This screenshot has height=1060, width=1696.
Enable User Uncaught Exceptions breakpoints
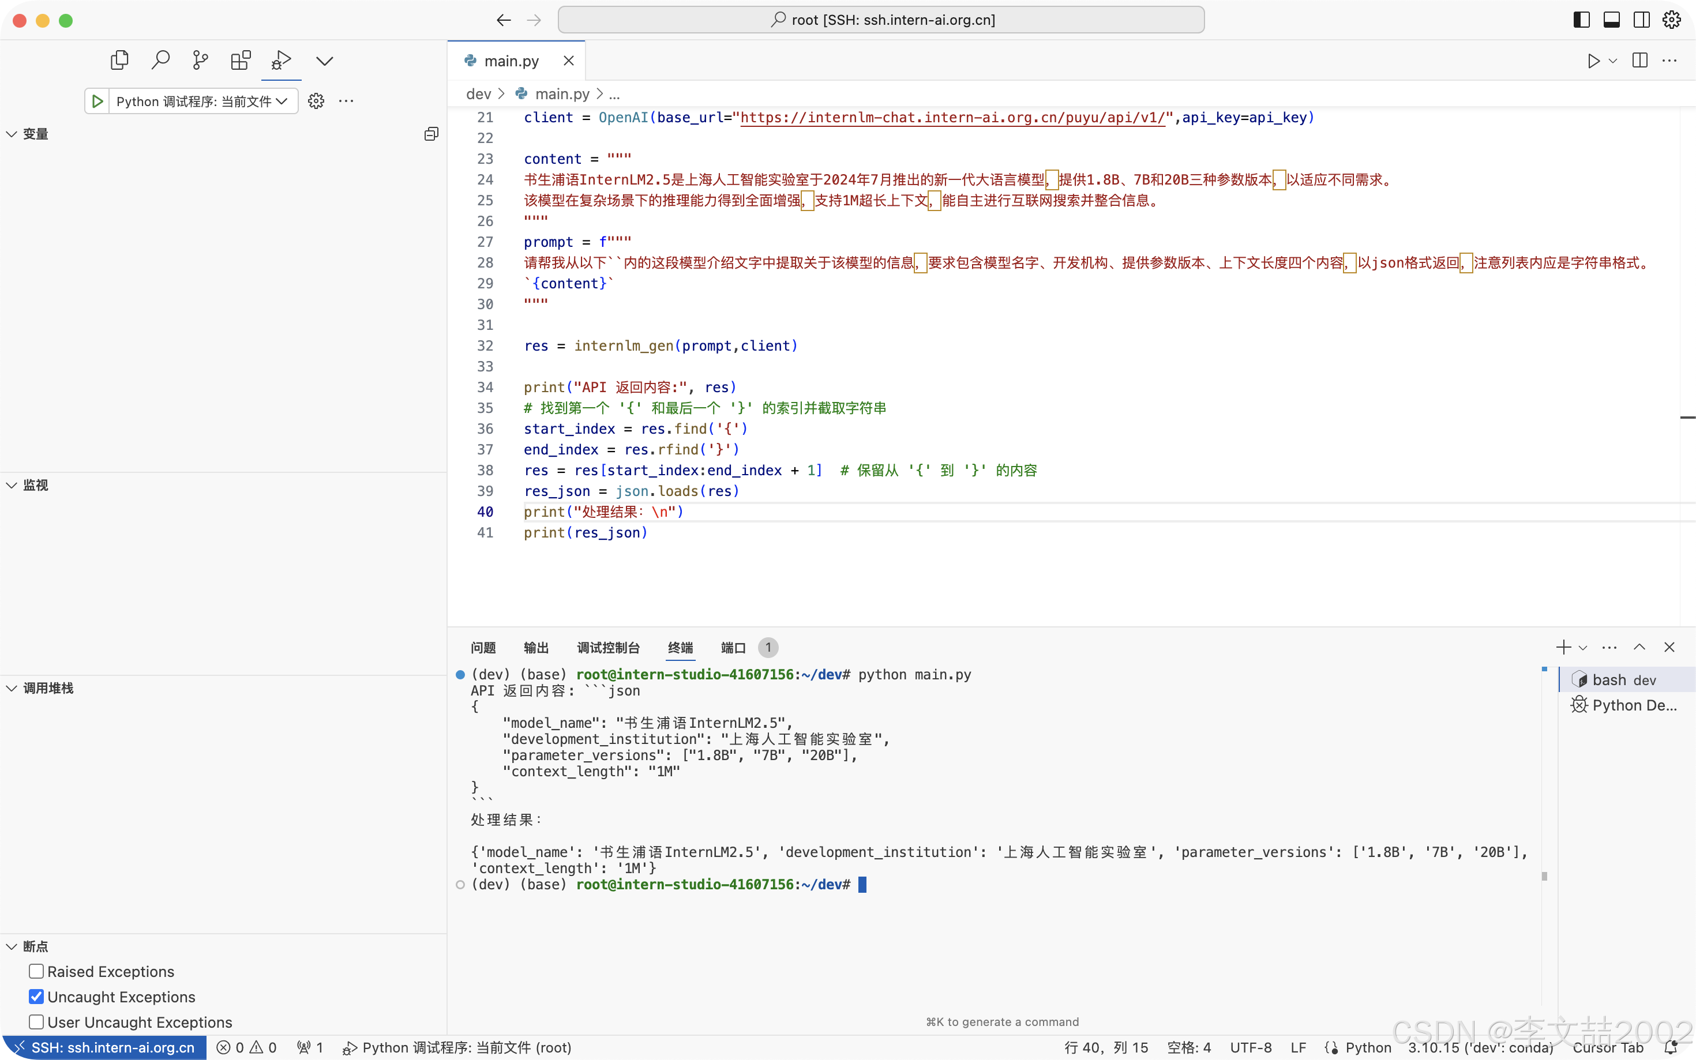click(x=36, y=1021)
